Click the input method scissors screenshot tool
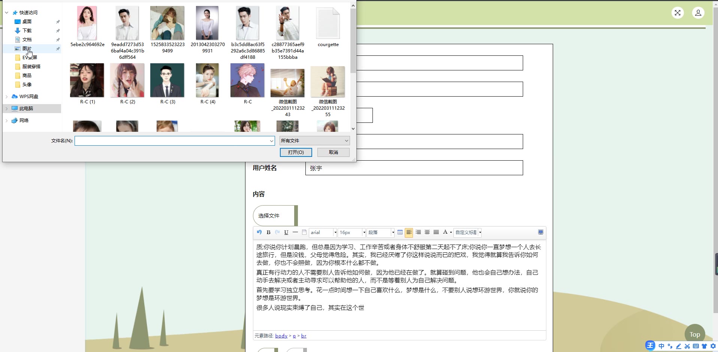The image size is (718, 352). [687, 346]
